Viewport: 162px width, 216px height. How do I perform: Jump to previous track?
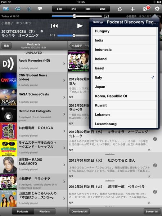54,26
